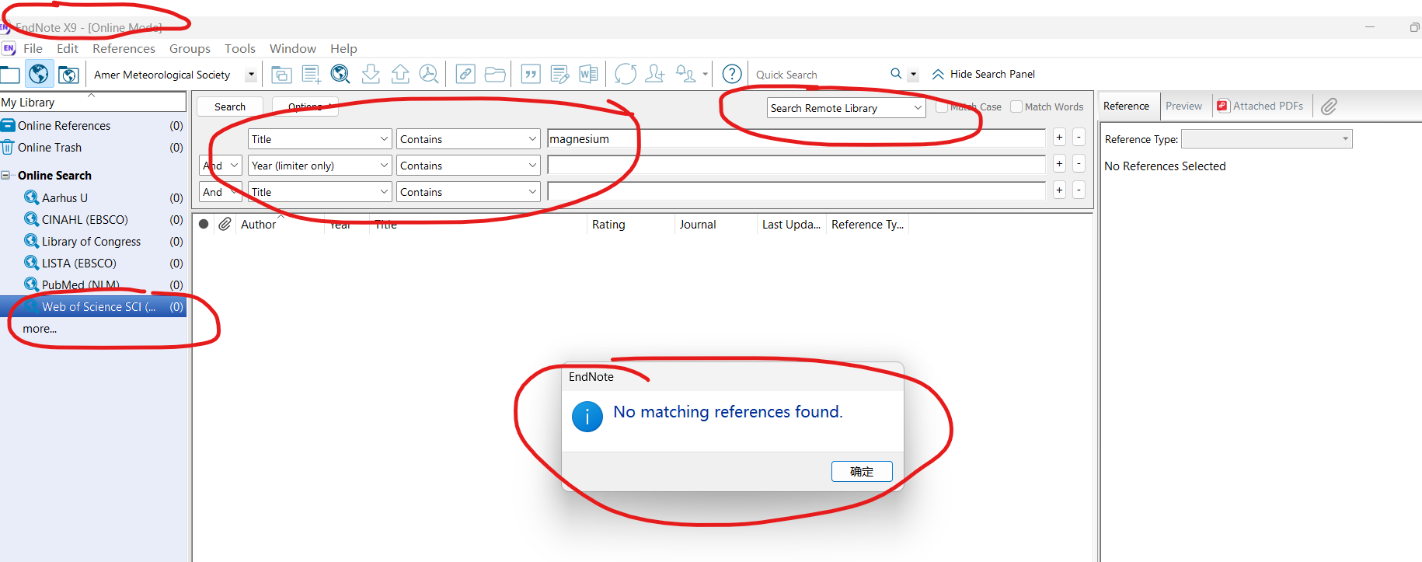Open the Help question mark icon
The height and width of the screenshot is (562, 1422).
tap(732, 75)
